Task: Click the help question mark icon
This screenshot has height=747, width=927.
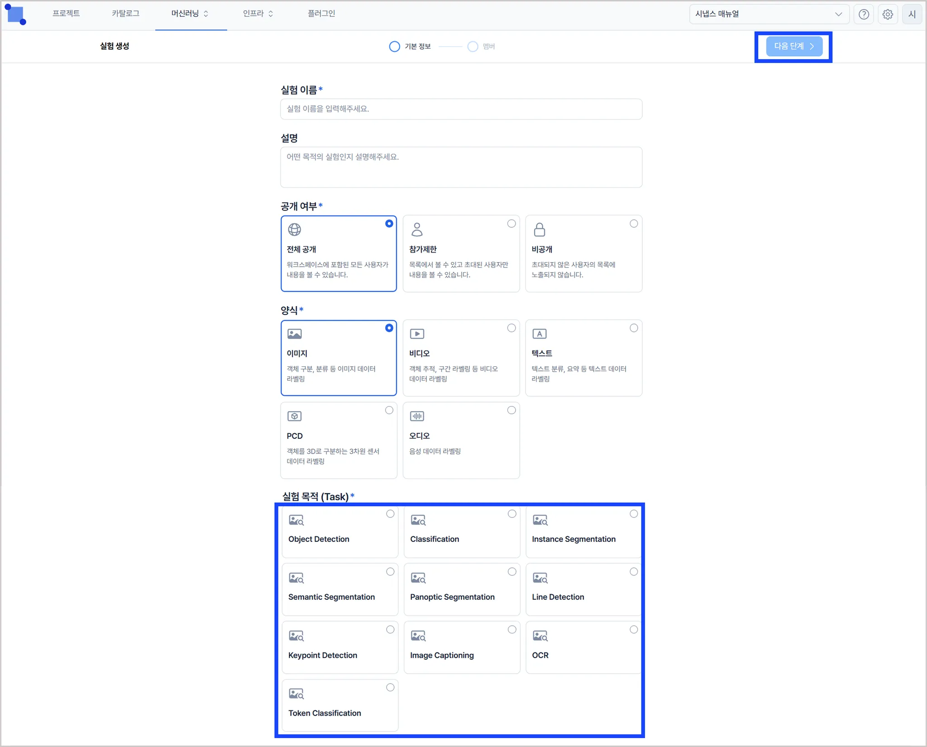Action: point(864,14)
